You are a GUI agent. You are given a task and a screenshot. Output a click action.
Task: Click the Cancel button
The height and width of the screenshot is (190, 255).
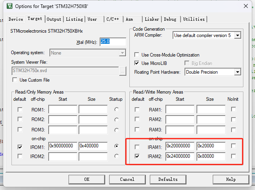(x=127, y=179)
